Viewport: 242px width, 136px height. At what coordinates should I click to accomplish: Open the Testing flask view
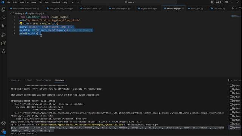[3, 51]
